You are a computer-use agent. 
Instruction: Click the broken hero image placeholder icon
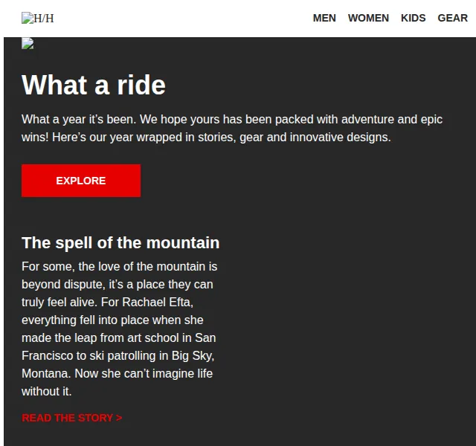coord(28,43)
